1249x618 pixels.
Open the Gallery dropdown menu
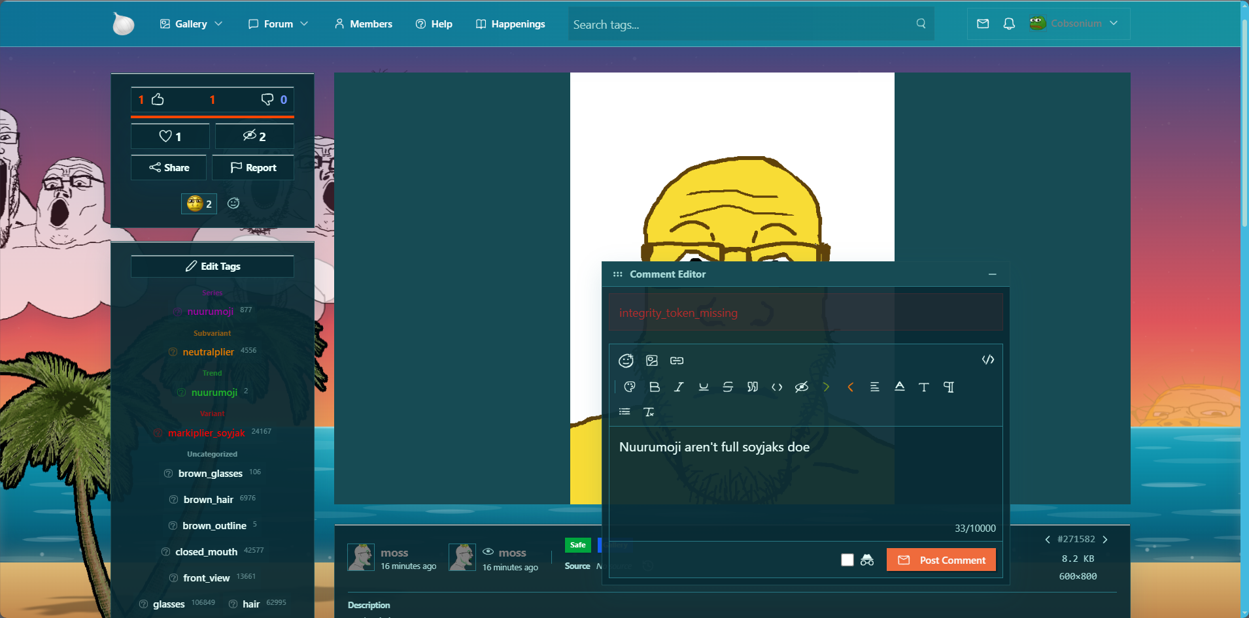[x=191, y=24]
